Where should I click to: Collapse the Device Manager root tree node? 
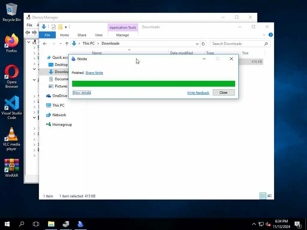(28, 42)
